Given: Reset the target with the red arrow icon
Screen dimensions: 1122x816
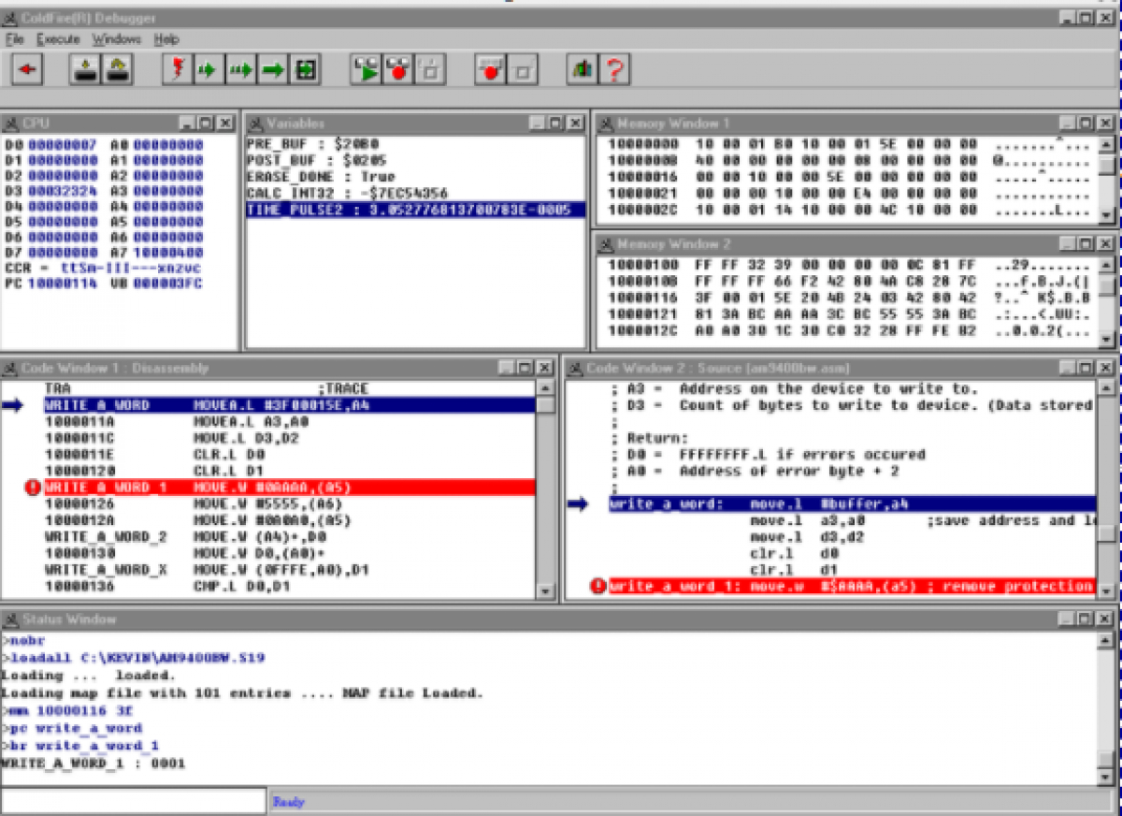Looking at the screenshot, I should (26, 68).
